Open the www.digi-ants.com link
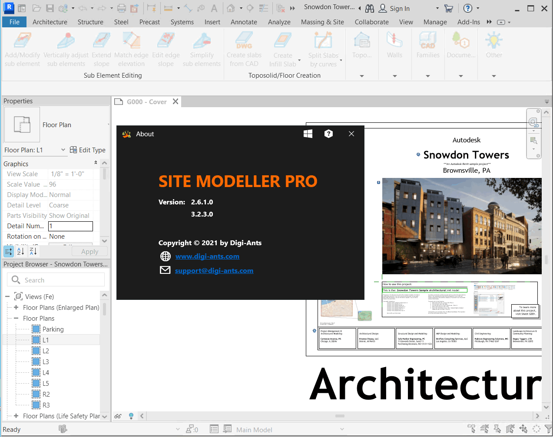Viewport: 553px width, 437px height. (x=207, y=256)
